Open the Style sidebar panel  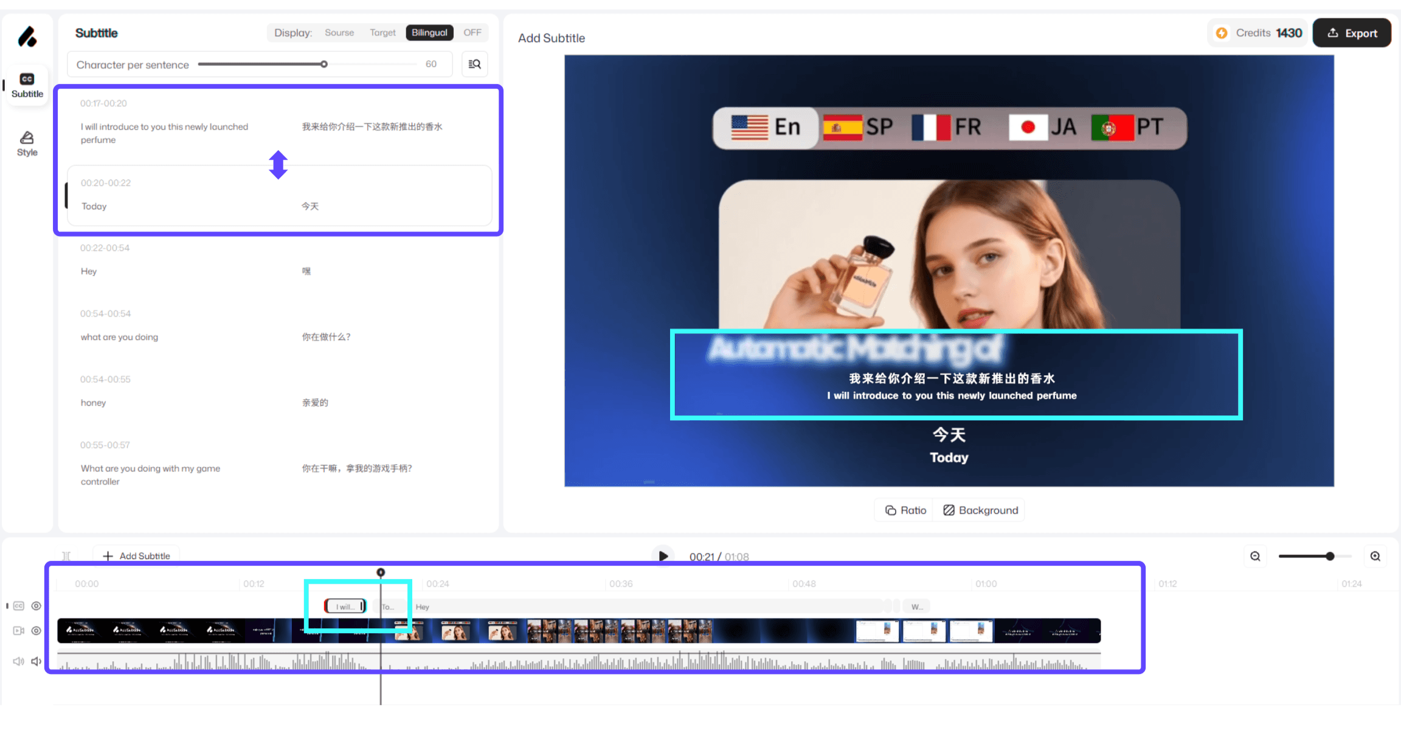coord(27,144)
